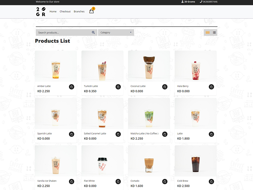Click the phone number 06360897446

point(209,2)
